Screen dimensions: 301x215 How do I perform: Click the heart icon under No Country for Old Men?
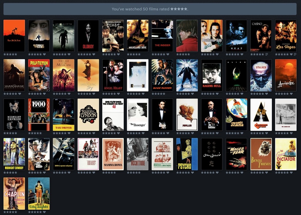tap(44, 55)
